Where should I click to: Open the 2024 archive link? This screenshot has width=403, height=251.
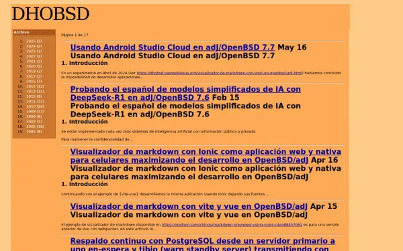pyautogui.click(x=34, y=46)
